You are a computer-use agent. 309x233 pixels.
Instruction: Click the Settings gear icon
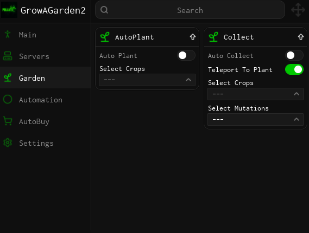click(8, 143)
